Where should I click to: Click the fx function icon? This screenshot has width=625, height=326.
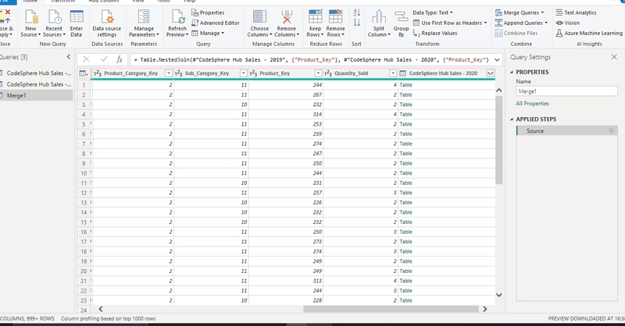[120, 60]
